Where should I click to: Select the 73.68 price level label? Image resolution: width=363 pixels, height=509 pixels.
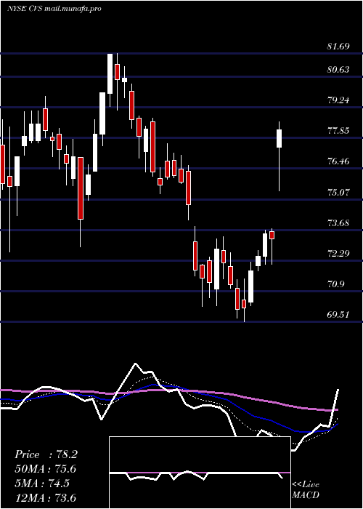338,223
